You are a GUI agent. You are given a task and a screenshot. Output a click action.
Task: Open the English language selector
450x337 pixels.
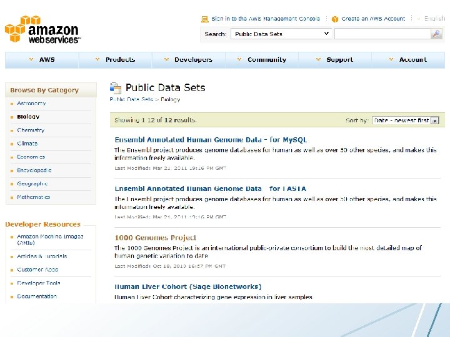[x=431, y=19]
